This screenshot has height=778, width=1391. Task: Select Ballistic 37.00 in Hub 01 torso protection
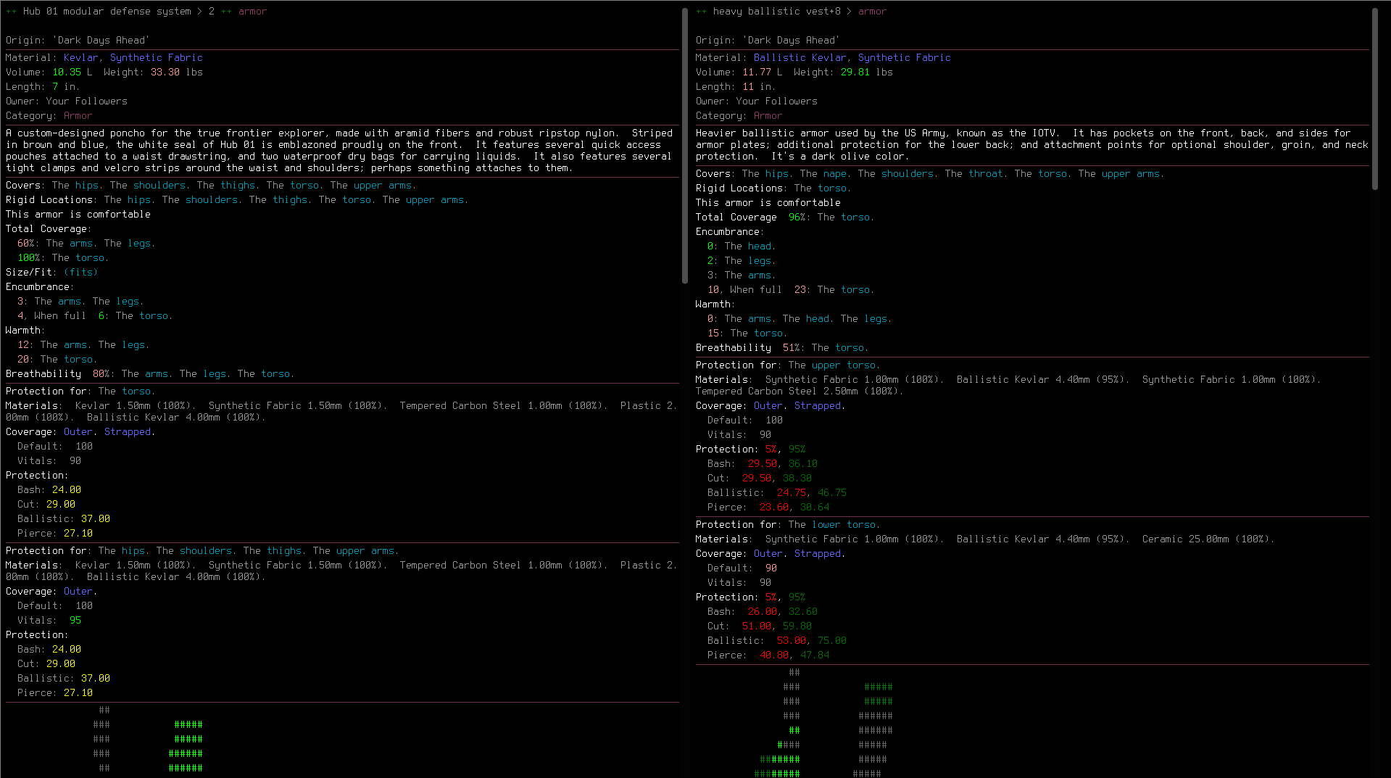click(x=96, y=519)
